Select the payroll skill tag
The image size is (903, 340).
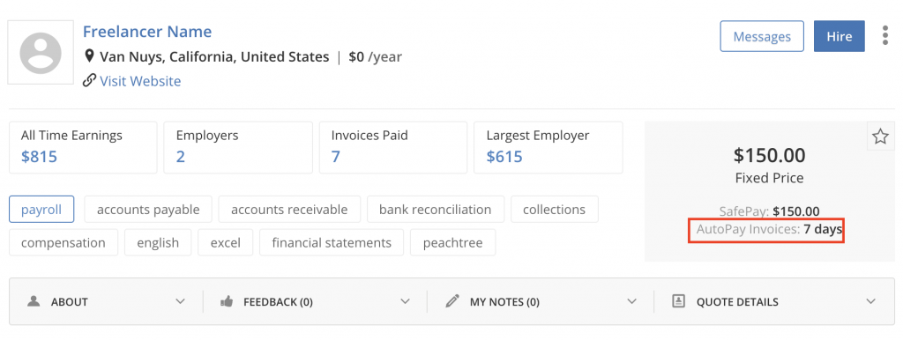pyautogui.click(x=41, y=210)
